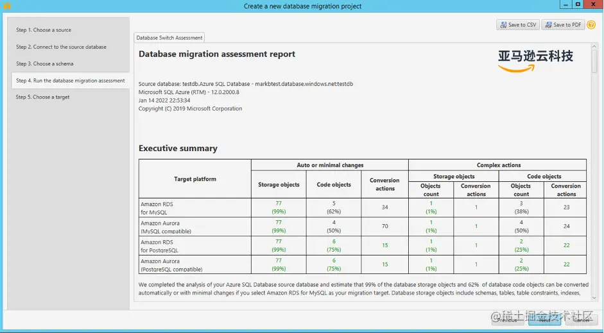Open Step 2. Connect to the source database
The height and width of the screenshot is (333, 604).
tap(61, 47)
